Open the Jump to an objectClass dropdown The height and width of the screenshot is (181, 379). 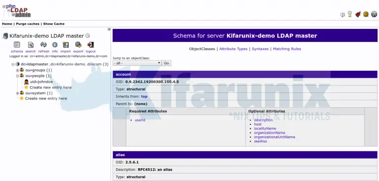[x=137, y=63]
